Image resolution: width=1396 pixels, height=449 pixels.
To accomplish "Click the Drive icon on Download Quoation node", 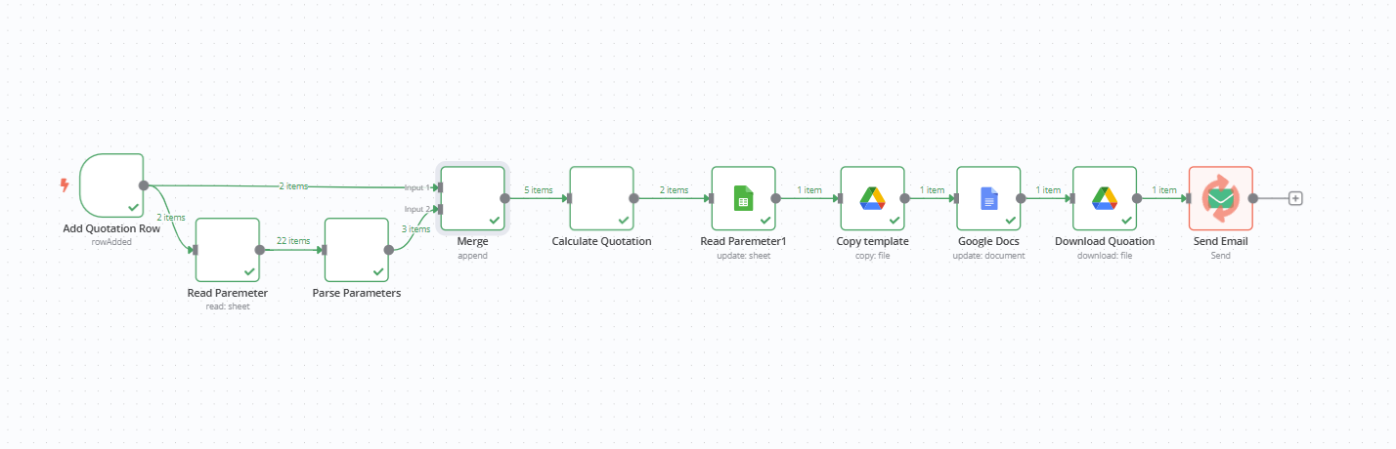I will pos(1105,198).
